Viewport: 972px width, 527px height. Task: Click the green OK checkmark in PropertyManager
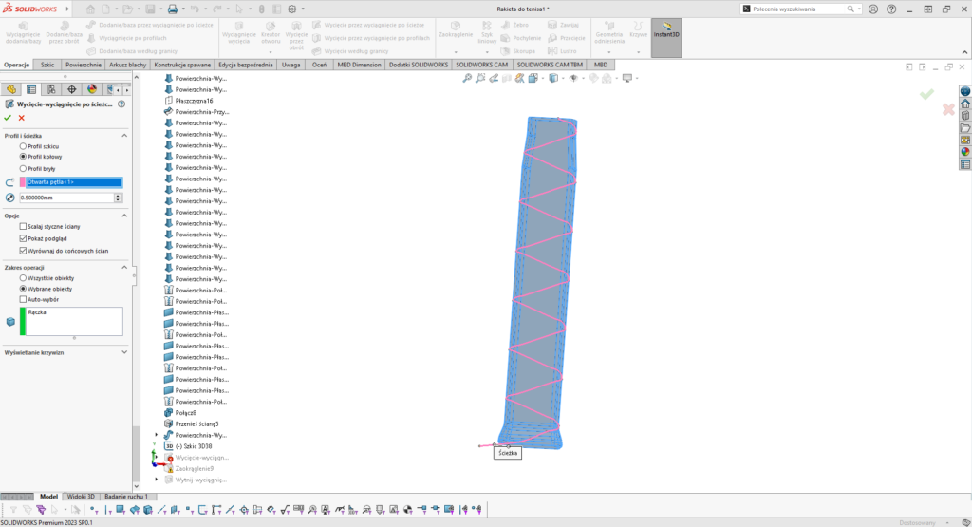click(x=8, y=118)
